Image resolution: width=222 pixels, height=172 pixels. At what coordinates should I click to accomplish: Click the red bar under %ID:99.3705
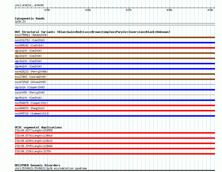point(115,149)
